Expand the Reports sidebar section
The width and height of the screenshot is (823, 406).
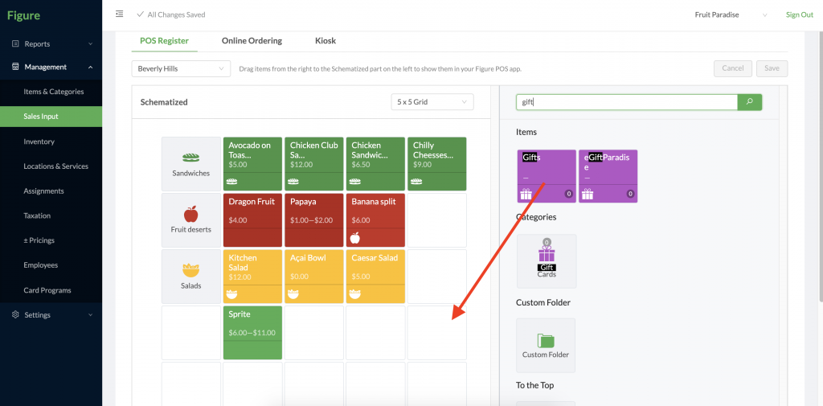click(51, 43)
